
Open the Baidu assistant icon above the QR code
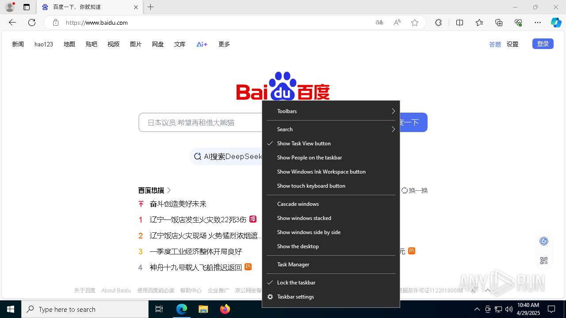point(544,241)
